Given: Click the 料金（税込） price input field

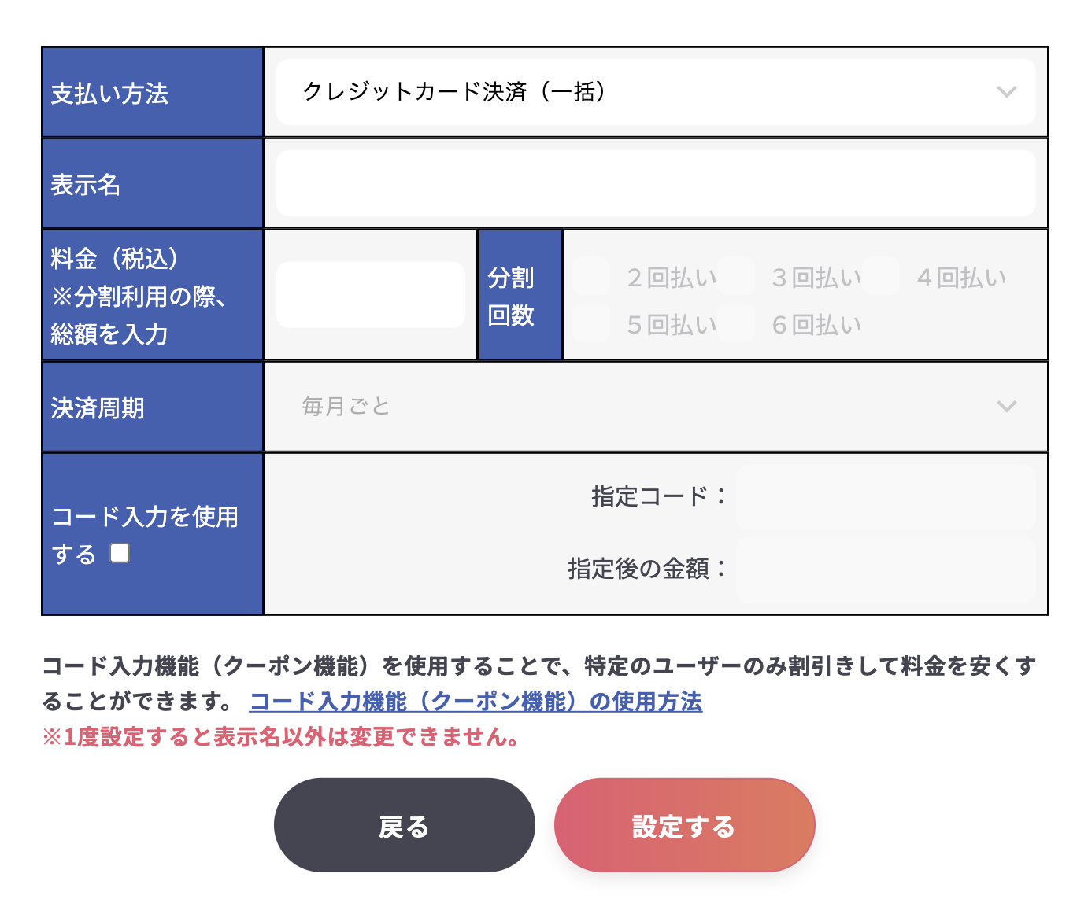Looking at the screenshot, I should (x=370, y=293).
